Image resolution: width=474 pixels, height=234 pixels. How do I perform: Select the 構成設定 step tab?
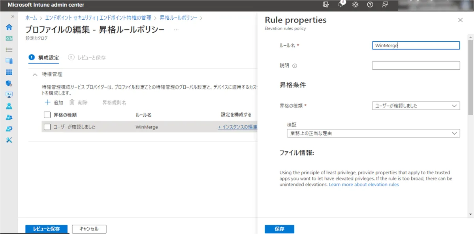pos(44,58)
